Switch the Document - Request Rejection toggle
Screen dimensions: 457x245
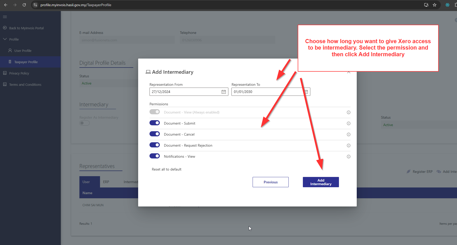click(155, 145)
